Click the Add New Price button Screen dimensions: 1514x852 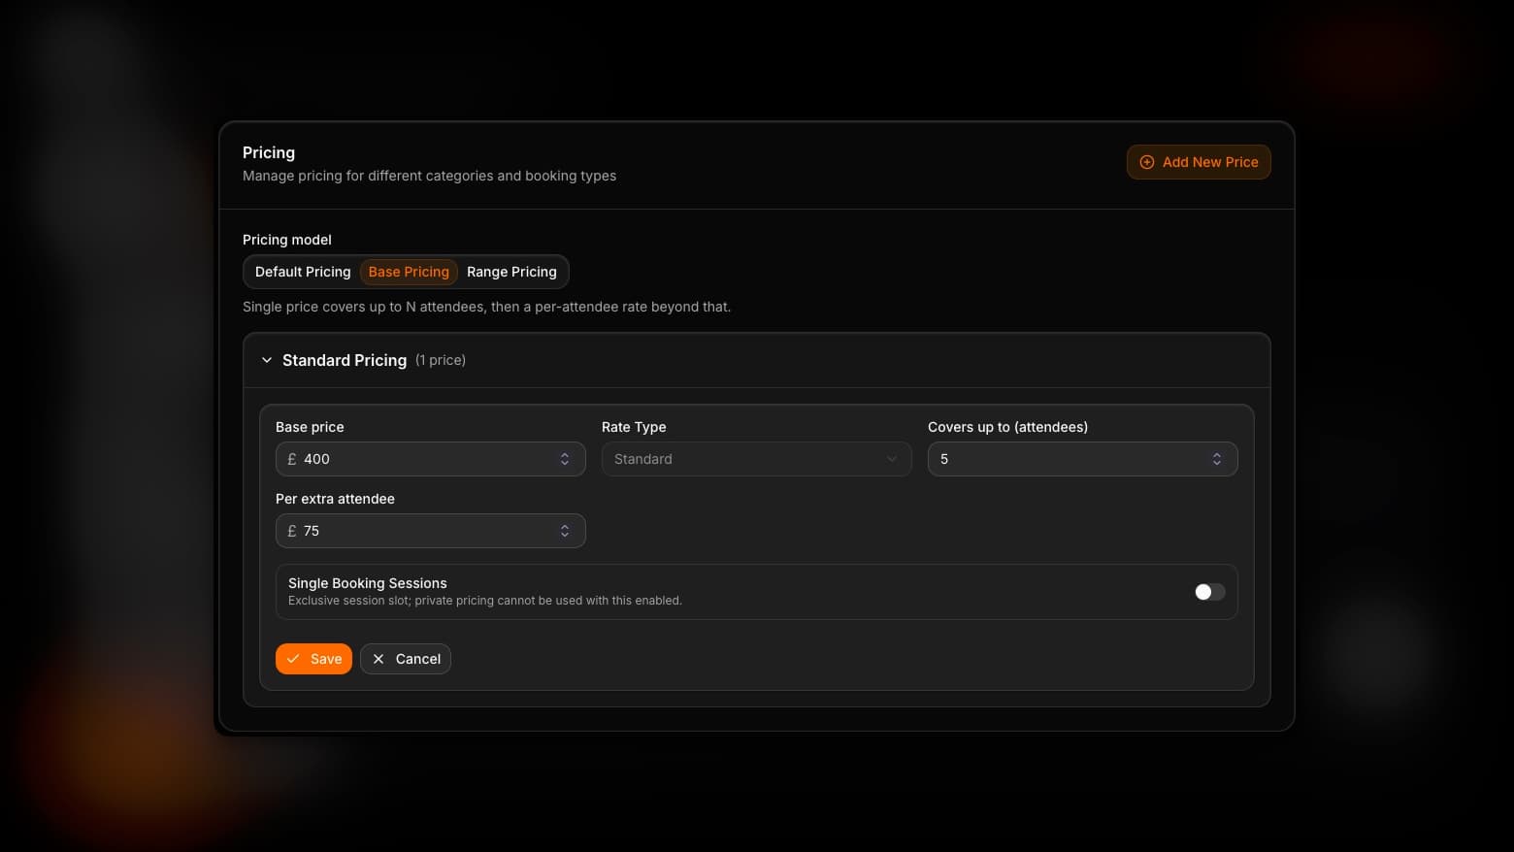[1199, 162]
